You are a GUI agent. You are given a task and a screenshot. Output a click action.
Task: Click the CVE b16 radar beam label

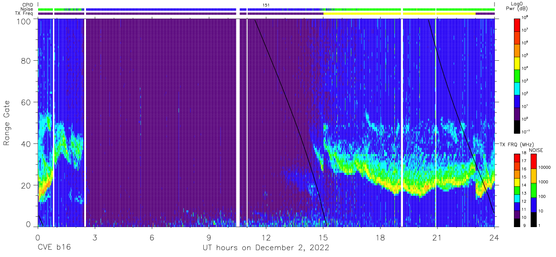coord(54,247)
